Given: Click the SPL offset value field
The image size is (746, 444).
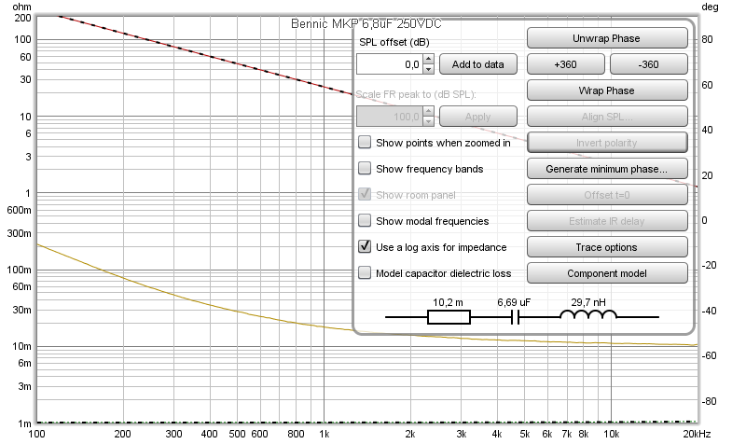Looking at the screenshot, I should [x=390, y=64].
